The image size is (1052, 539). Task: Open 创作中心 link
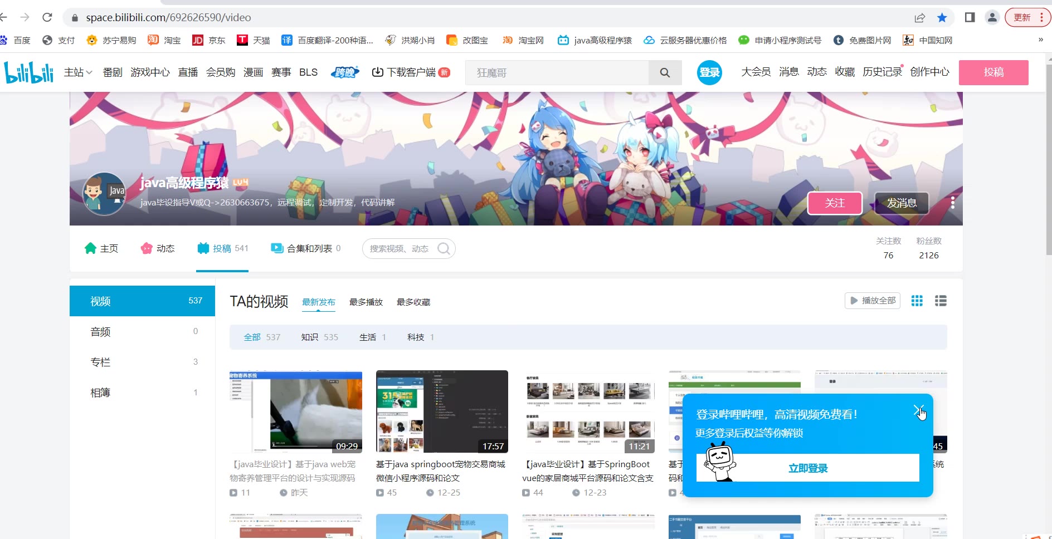[929, 72]
